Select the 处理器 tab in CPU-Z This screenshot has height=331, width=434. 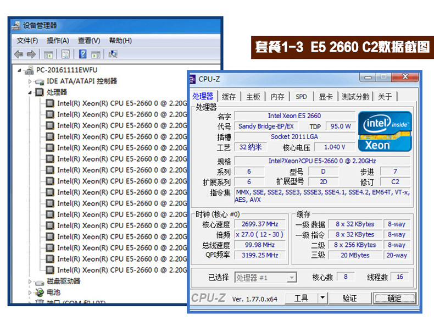(203, 96)
